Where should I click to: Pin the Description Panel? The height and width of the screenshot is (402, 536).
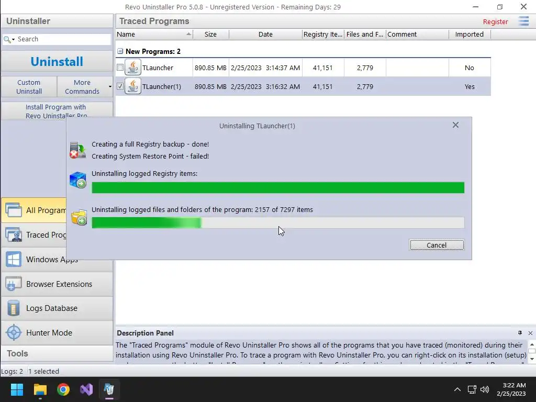[520, 333]
